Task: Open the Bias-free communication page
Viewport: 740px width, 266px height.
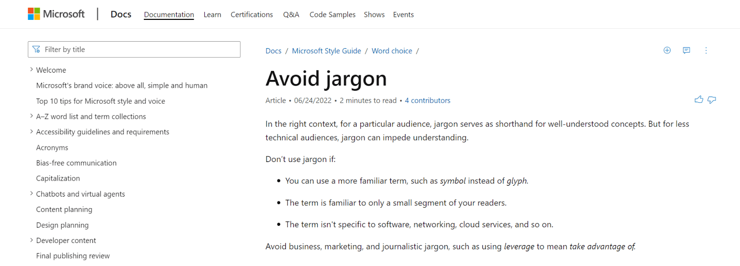Action: pos(76,163)
